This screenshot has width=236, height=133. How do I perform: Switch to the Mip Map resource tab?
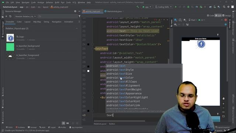(x=37, y=22)
